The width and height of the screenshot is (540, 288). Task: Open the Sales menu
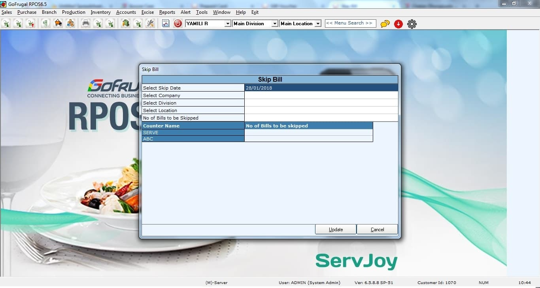7,12
